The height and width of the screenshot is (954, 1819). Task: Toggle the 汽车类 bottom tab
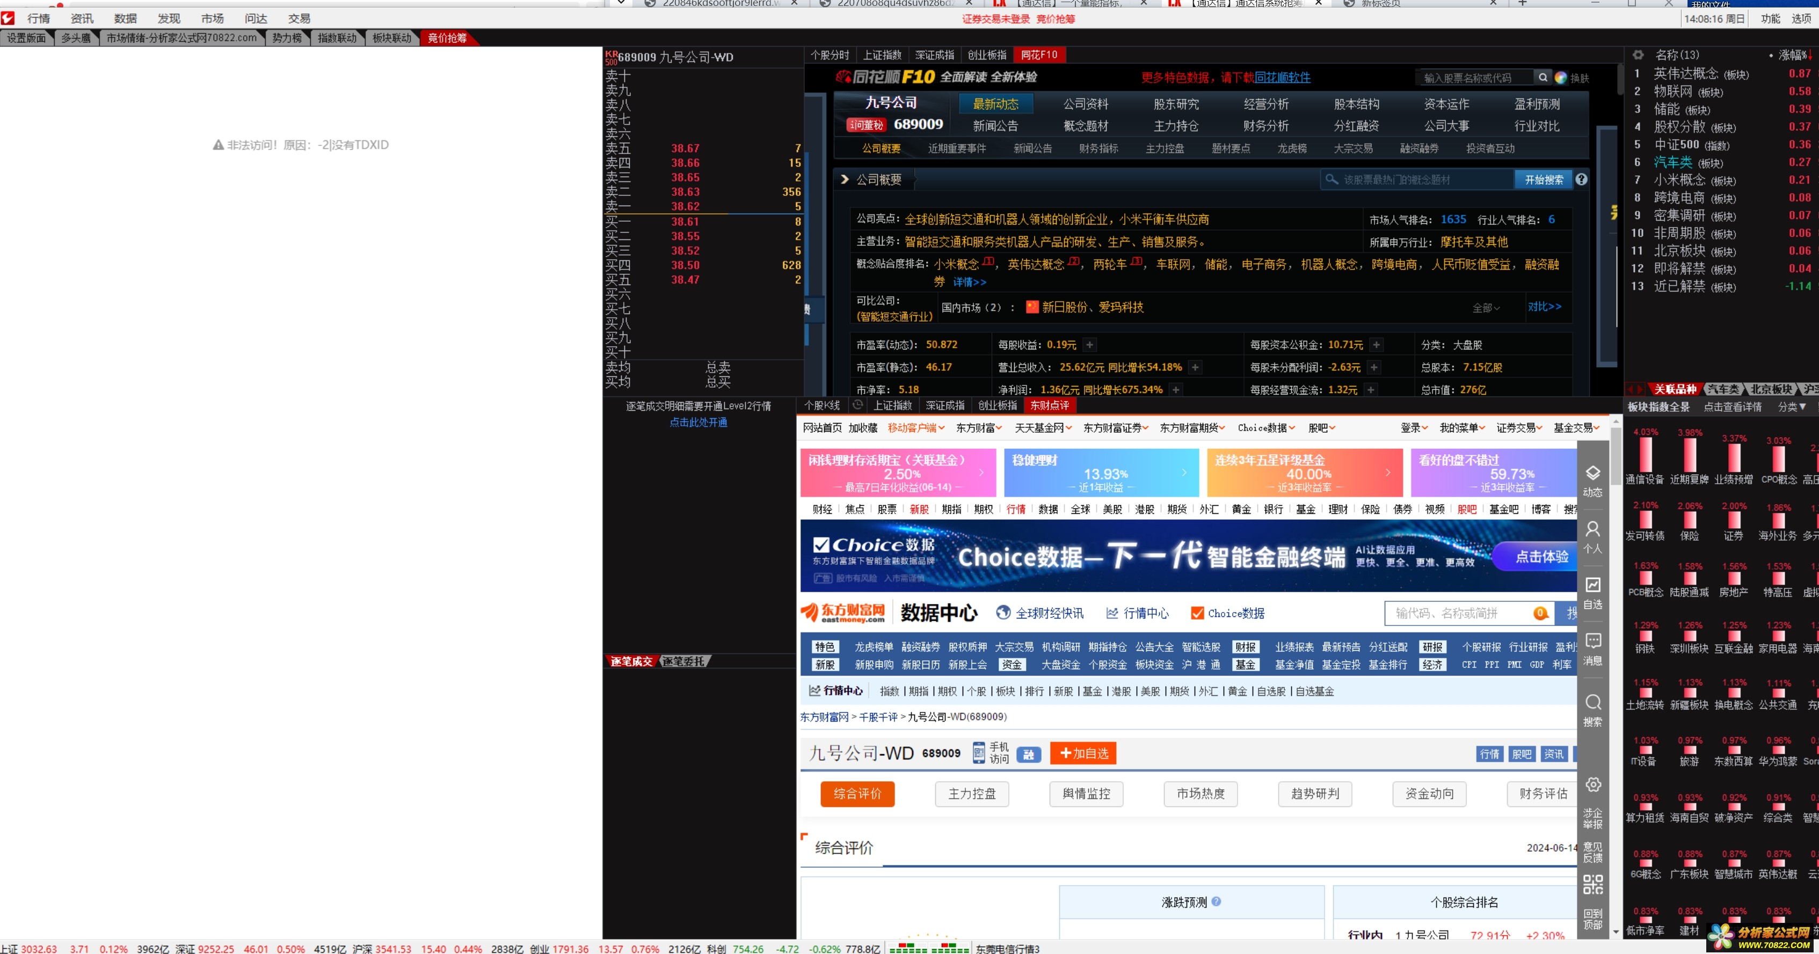pos(1723,389)
